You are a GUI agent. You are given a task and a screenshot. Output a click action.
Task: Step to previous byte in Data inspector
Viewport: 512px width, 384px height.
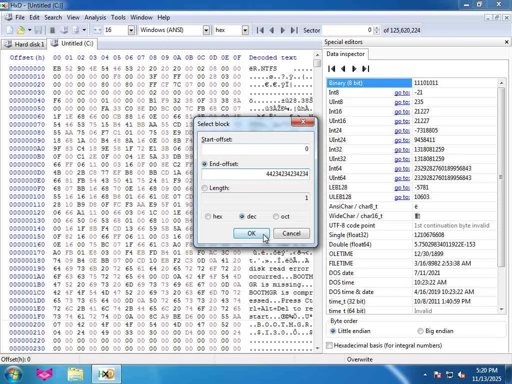pyautogui.click(x=343, y=68)
